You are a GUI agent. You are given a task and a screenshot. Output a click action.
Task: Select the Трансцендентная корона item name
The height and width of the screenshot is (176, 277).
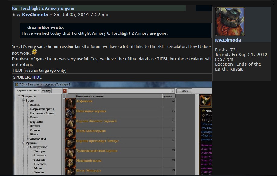(97, 151)
